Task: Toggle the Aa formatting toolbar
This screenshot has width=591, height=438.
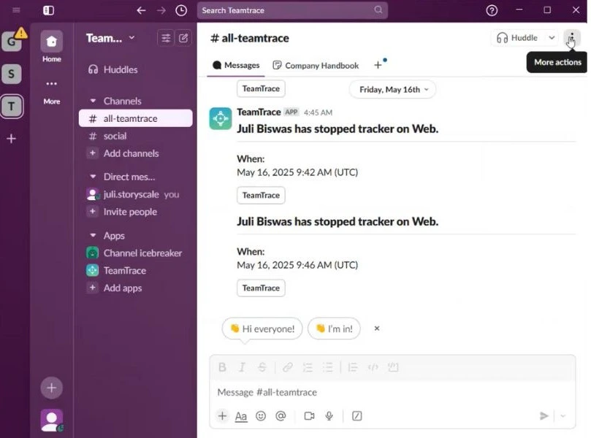Action: (241, 416)
